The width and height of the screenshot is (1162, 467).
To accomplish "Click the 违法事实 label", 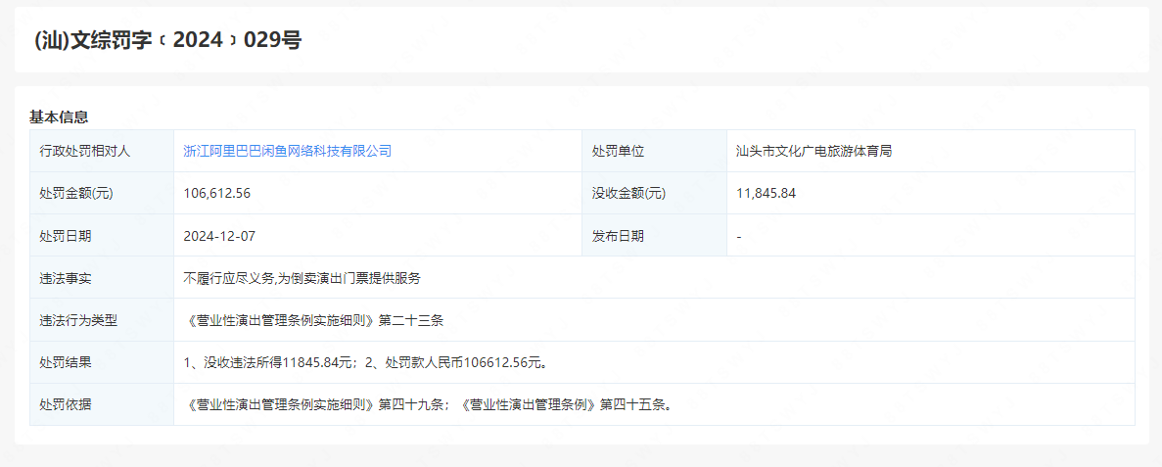I will (x=66, y=279).
